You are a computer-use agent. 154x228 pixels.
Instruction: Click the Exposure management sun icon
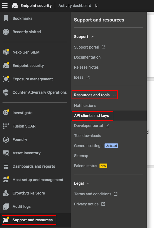6,79
